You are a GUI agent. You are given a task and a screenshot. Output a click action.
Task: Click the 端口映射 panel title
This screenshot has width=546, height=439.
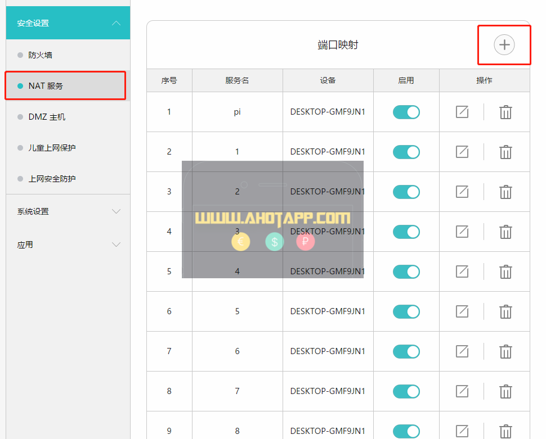338,45
